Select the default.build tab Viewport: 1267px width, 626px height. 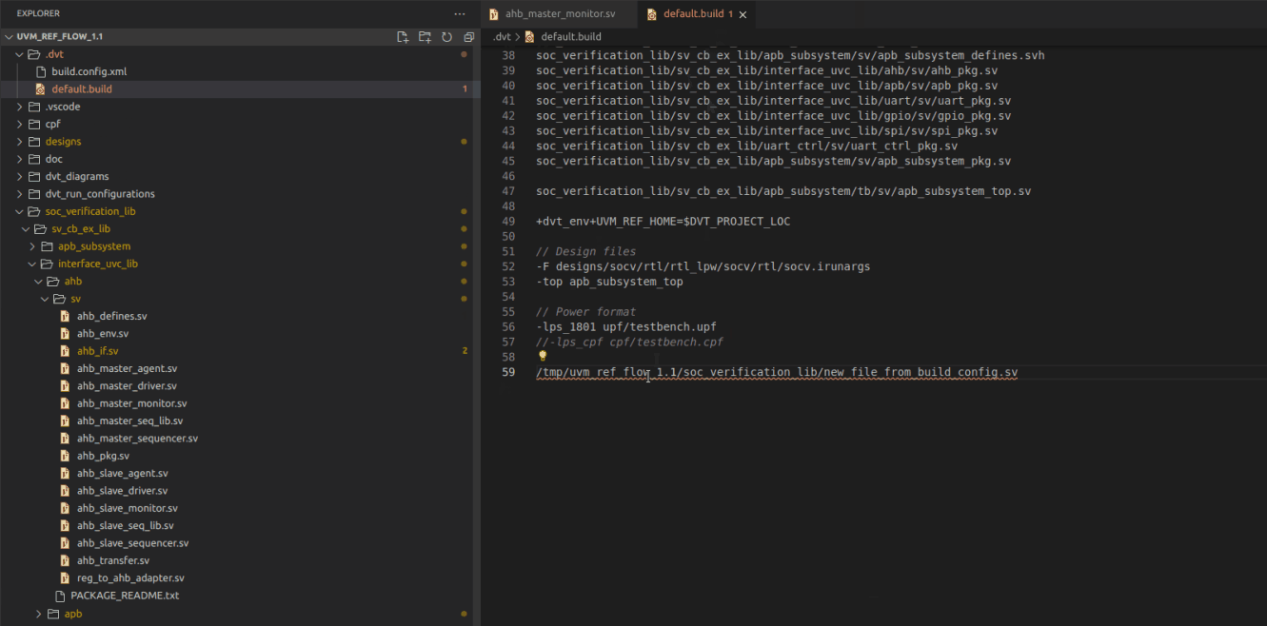[x=695, y=14]
